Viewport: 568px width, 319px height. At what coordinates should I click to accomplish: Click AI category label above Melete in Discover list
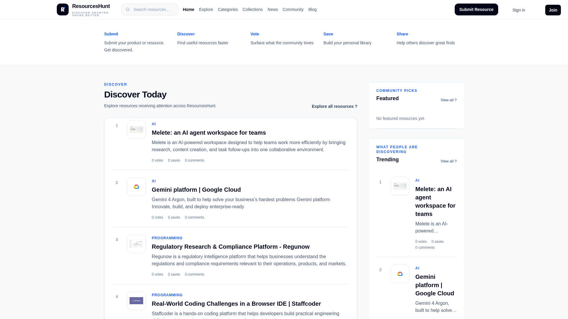click(x=154, y=124)
